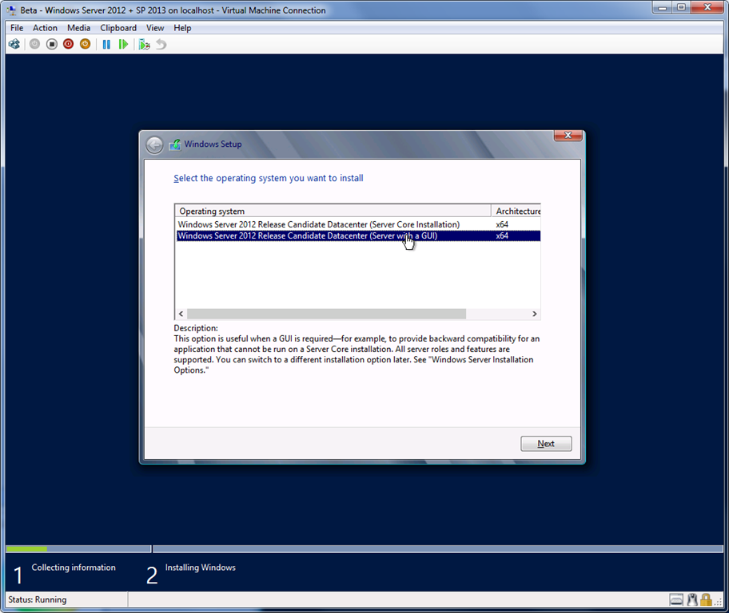Click the Turn Off stop icon
Screen dimensions: 729x613
[x=52, y=44]
